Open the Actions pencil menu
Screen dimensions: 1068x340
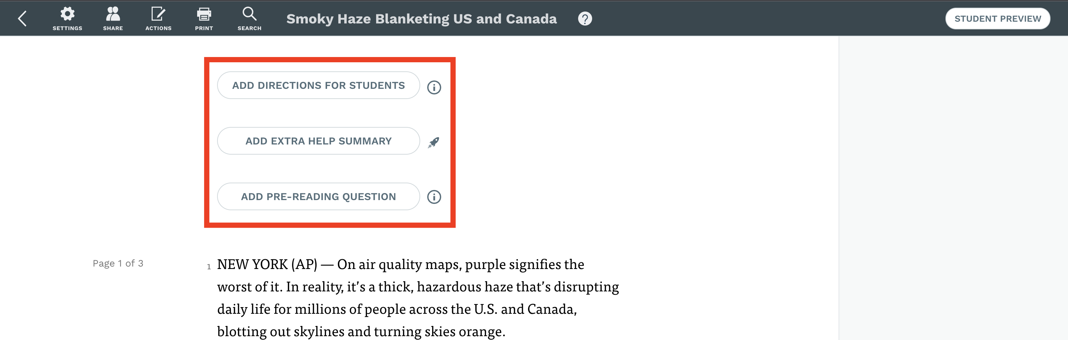tap(158, 19)
